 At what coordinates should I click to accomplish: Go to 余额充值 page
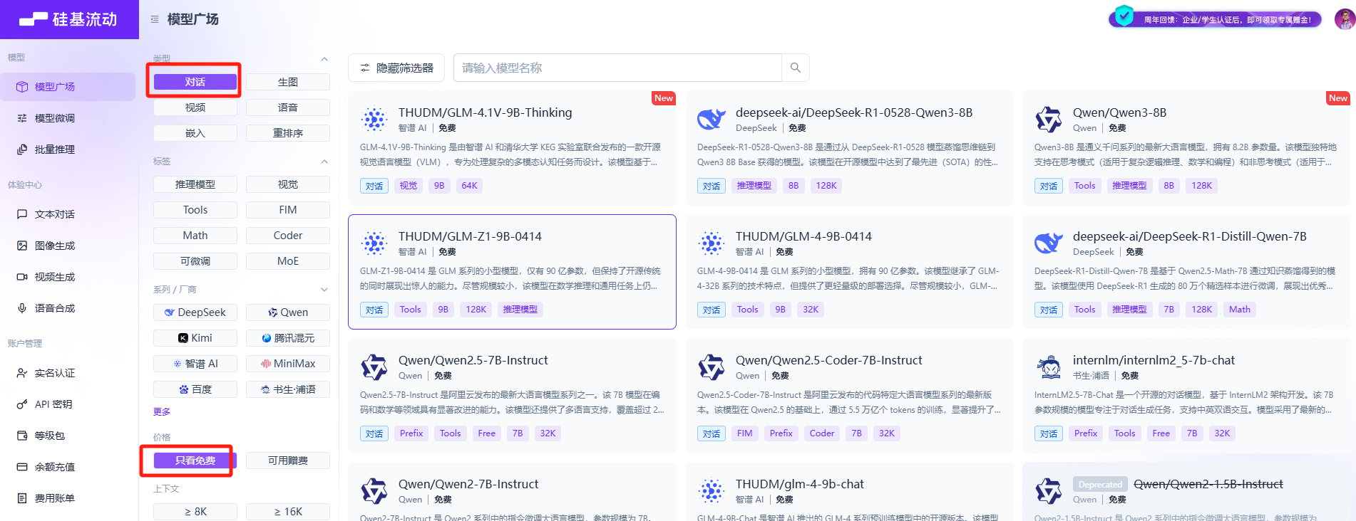pos(68,467)
